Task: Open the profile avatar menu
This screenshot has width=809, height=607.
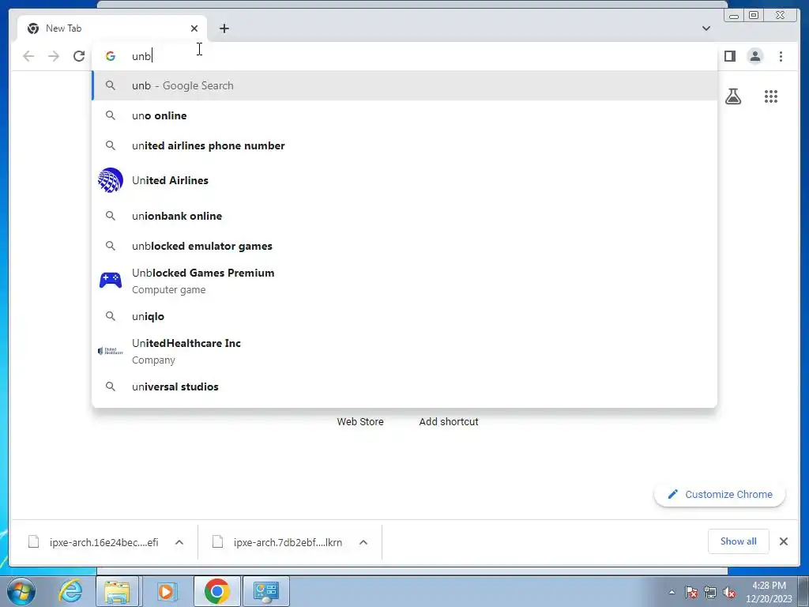Action: pyautogui.click(x=754, y=56)
